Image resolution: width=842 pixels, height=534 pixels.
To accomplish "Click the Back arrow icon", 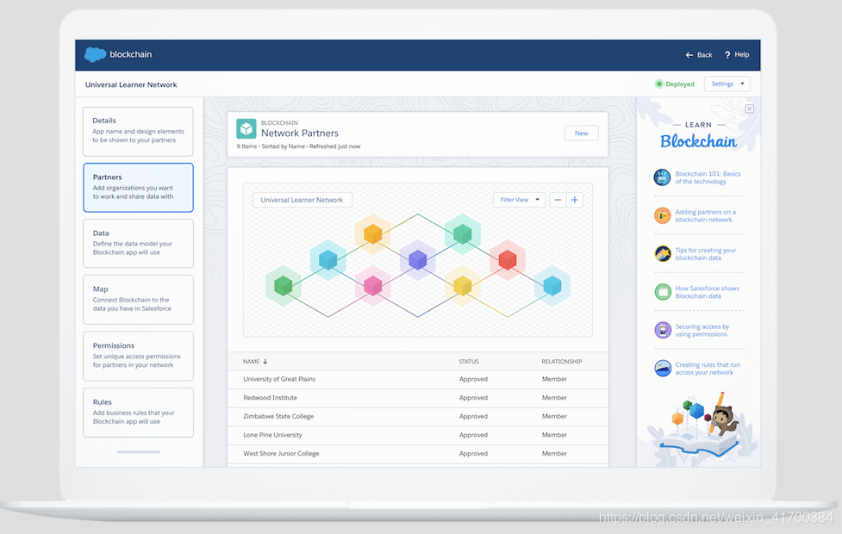I will (689, 55).
